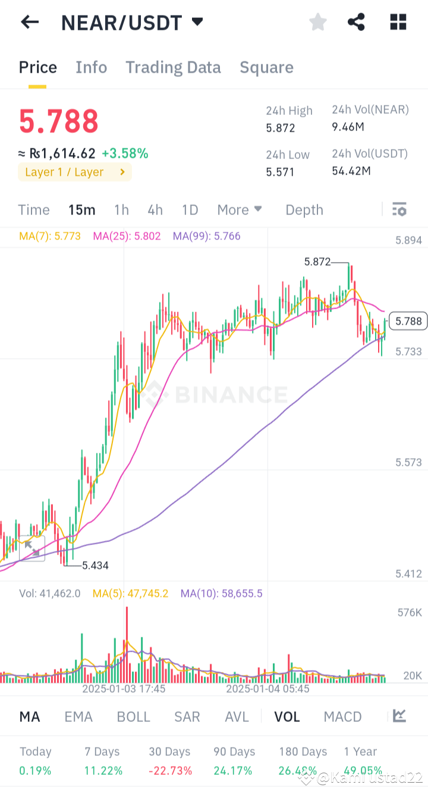Screen dimensions: 428x791
Task: Switch to the Trading Data tab
Action: point(173,67)
